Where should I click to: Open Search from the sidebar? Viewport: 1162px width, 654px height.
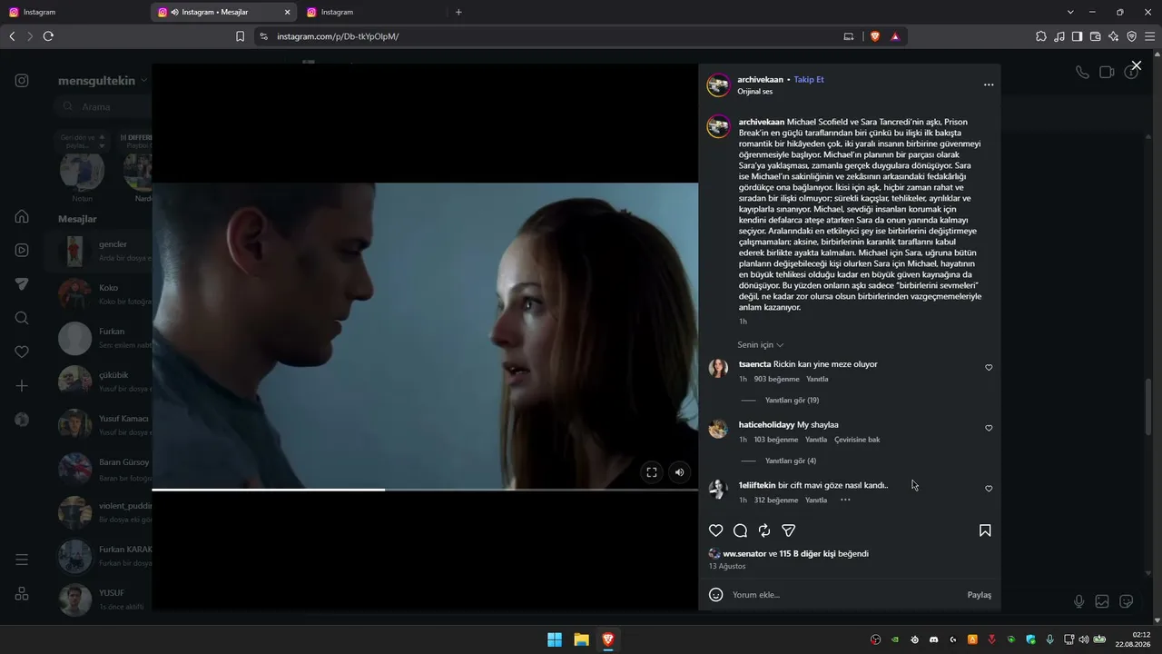click(22, 318)
